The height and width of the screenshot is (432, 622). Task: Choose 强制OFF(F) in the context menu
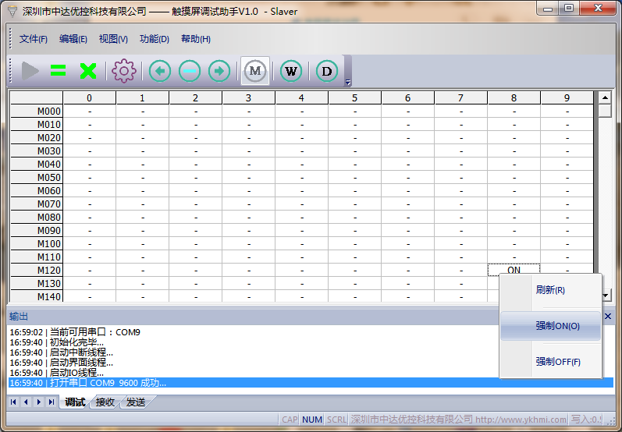pyautogui.click(x=557, y=362)
